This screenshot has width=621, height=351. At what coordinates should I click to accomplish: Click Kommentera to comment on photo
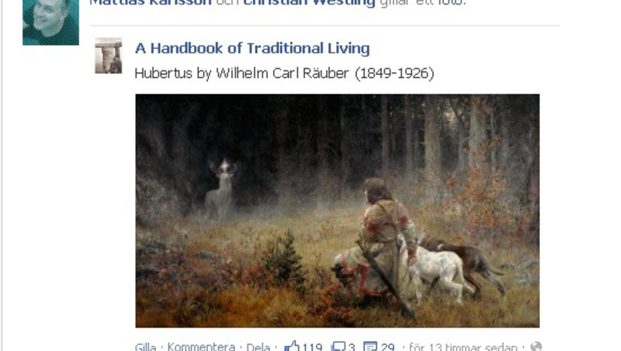(201, 346)
